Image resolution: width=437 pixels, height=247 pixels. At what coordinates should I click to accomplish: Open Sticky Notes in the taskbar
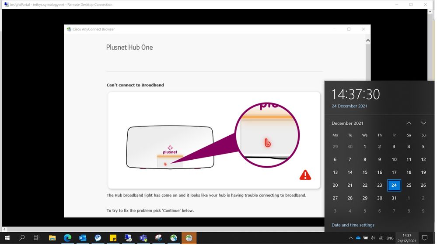pyautogui.click(x=113, y=238)
